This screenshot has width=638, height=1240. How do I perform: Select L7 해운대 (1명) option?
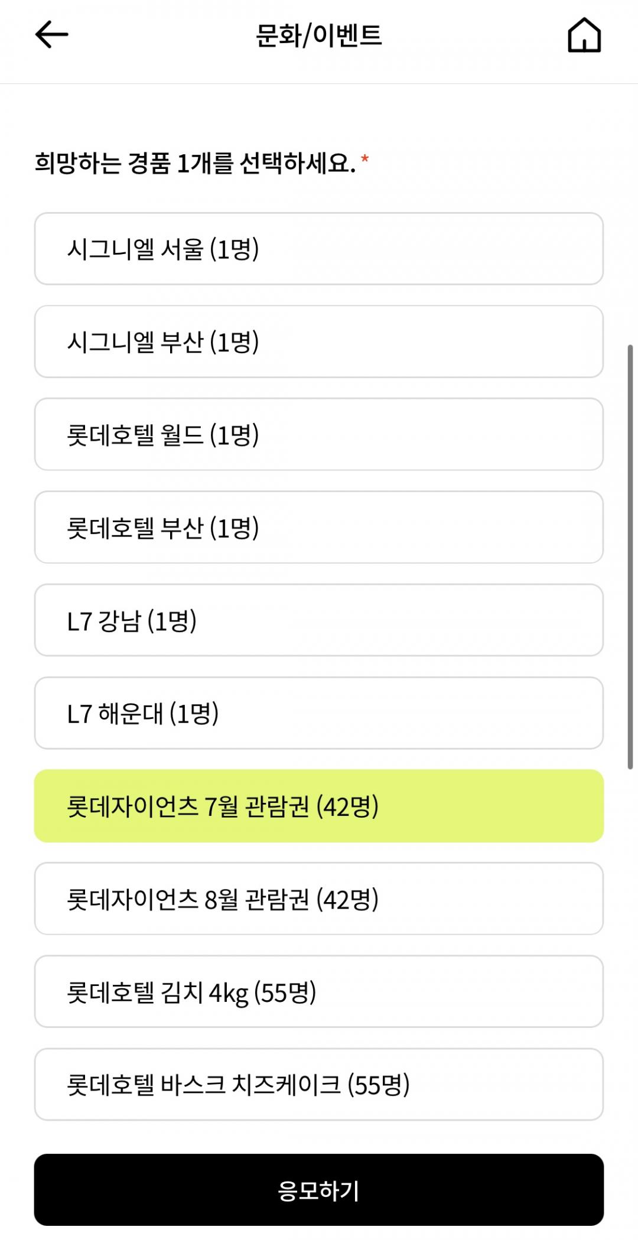click(318, 712)
